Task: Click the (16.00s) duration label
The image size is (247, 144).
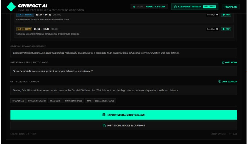Action: click(x=55, y=29)
